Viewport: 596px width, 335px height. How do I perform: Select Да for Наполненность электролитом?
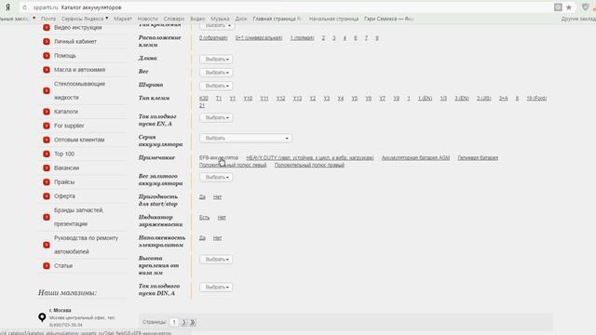(x=202, y=238)
